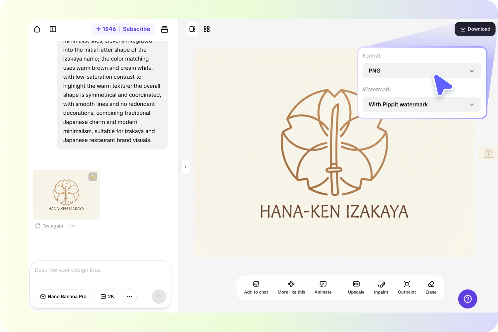The height and width of the screenshot is (332, 498).
Task: Go to home via house icon
Action: point(37,29)
